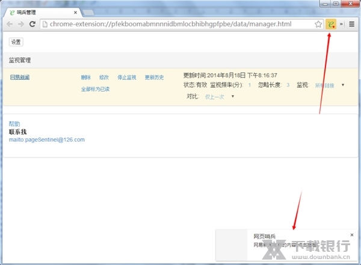Click the 设置 button
Image resolution: width=361 pixels, height=265 pixels.
coord(16,42)
